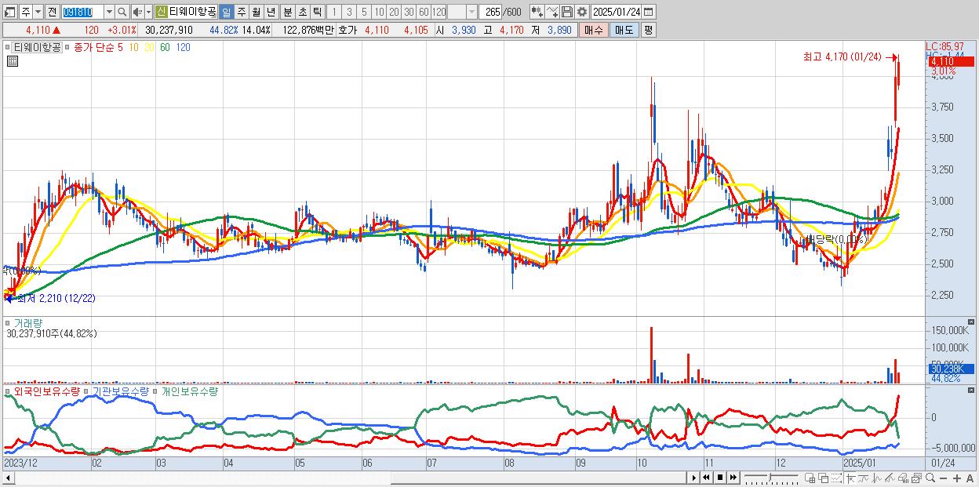The height and width of the screenshot is (487, 979).
Task: Choose interval 60 button
Action: click(424, 12)
